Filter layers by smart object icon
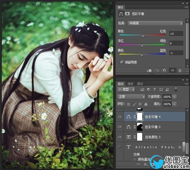 (x=167, y=90)
